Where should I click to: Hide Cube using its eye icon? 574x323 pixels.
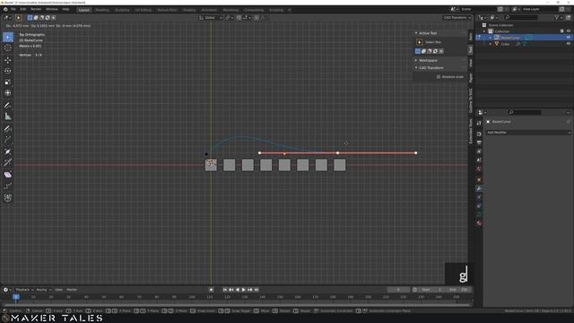[569, 44]
